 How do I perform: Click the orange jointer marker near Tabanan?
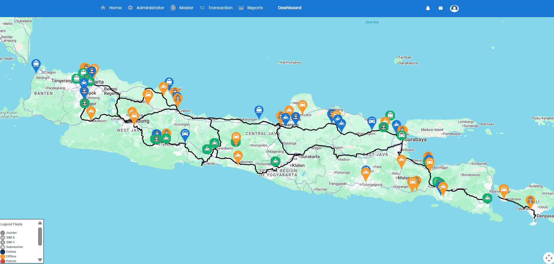(x=530, y=201)
